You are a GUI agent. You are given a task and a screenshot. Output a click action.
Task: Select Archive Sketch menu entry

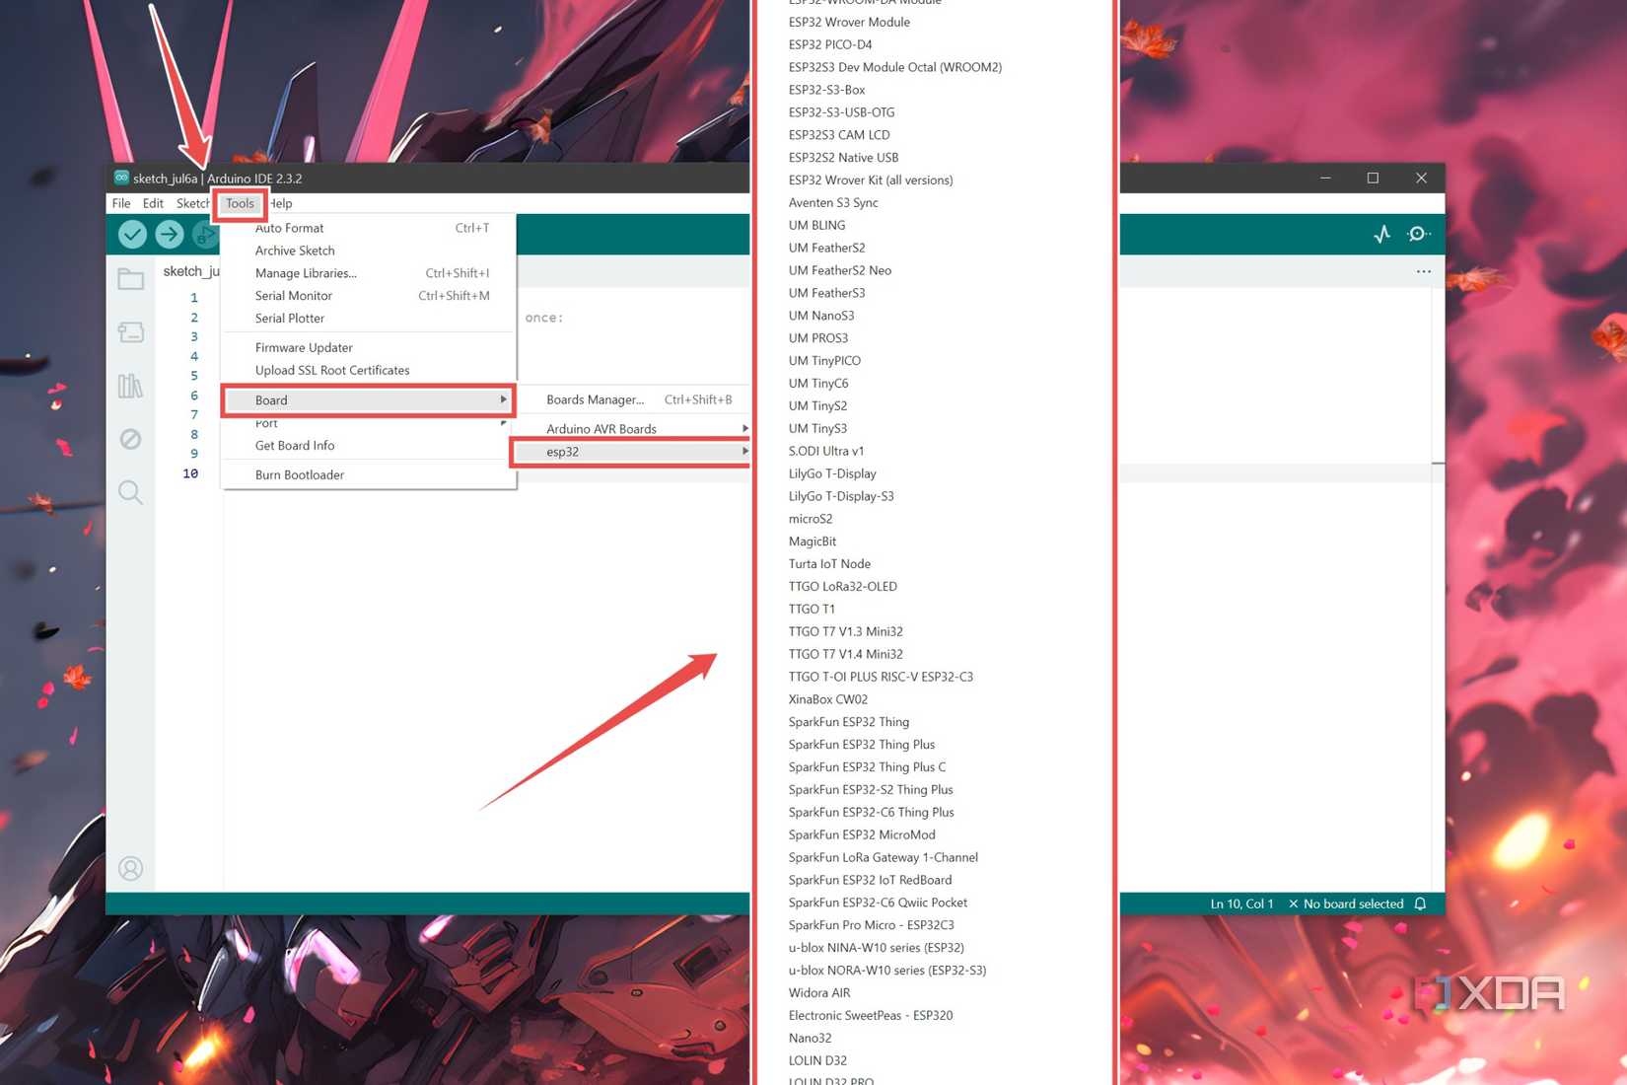[x=369, y=251]
